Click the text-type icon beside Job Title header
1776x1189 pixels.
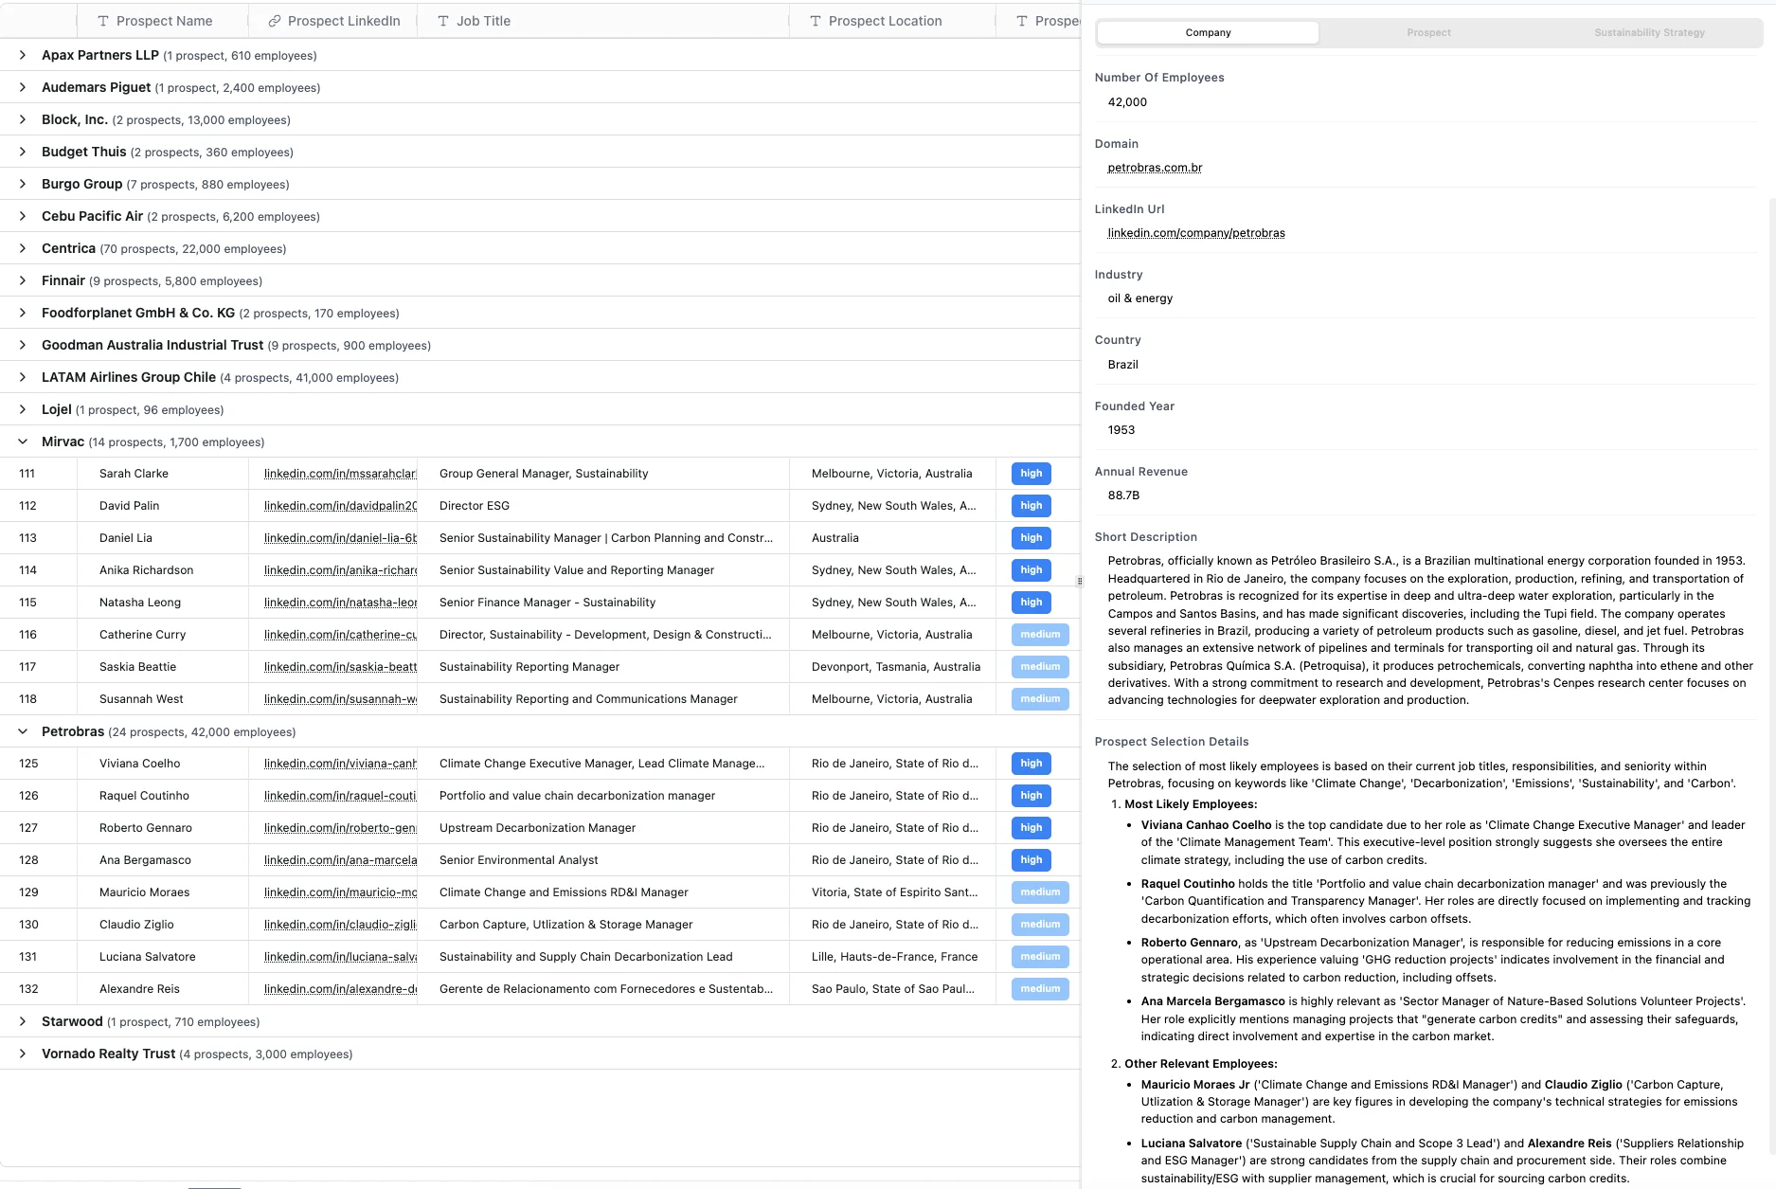[443, 21]
